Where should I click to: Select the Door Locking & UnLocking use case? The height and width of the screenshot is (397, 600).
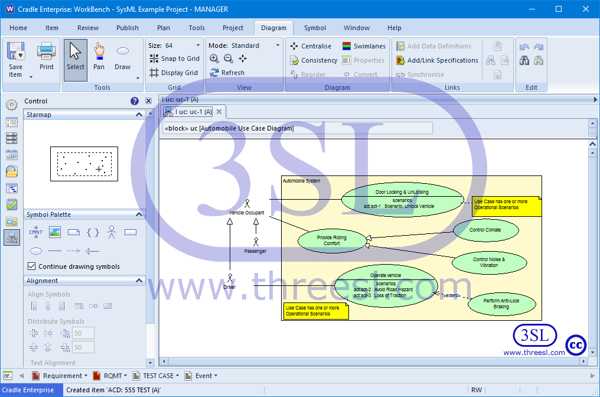click(402, 199)
